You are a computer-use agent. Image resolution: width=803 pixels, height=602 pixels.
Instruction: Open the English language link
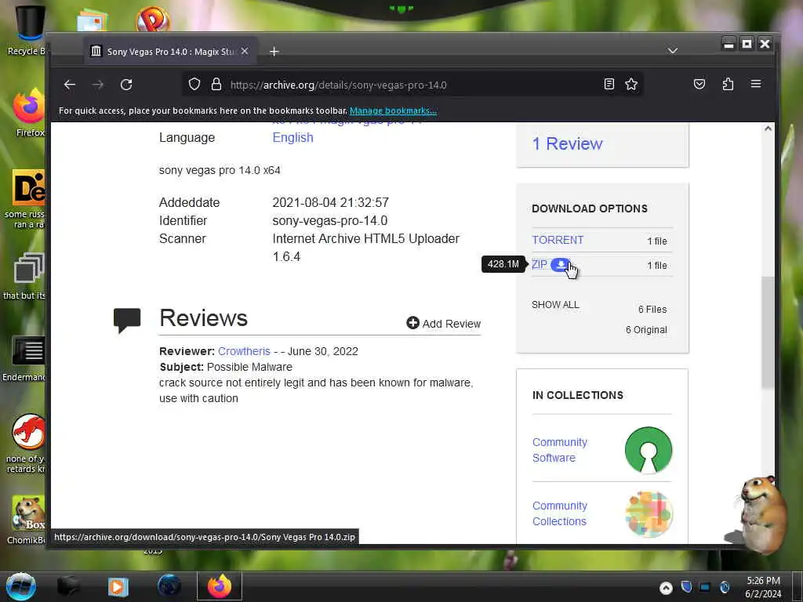pos(292,138)
